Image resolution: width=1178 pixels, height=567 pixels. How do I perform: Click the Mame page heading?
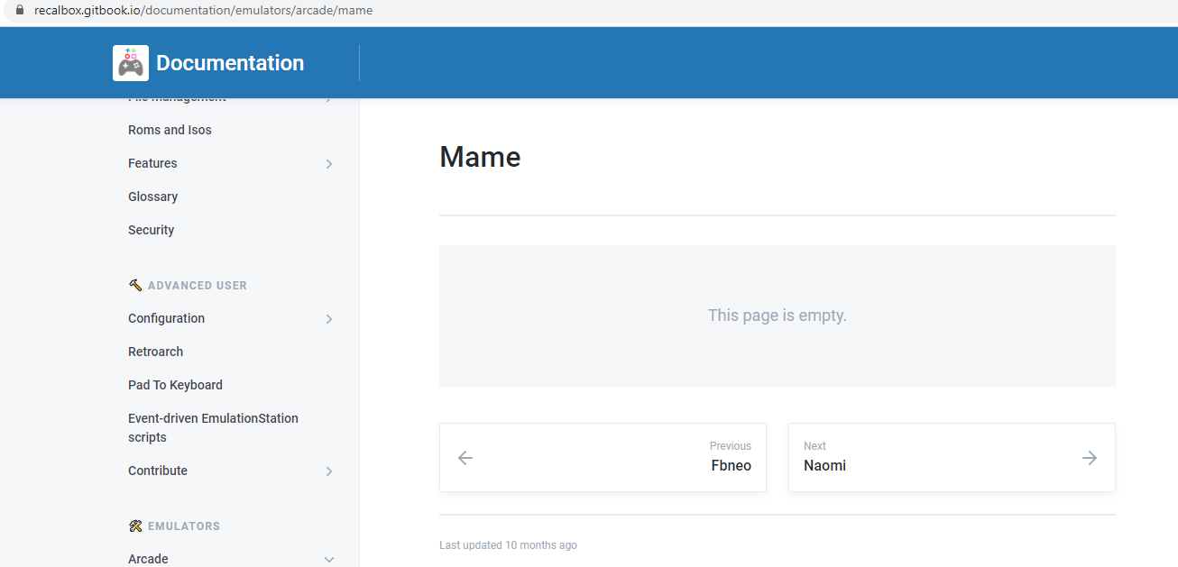tap(480, 157)
